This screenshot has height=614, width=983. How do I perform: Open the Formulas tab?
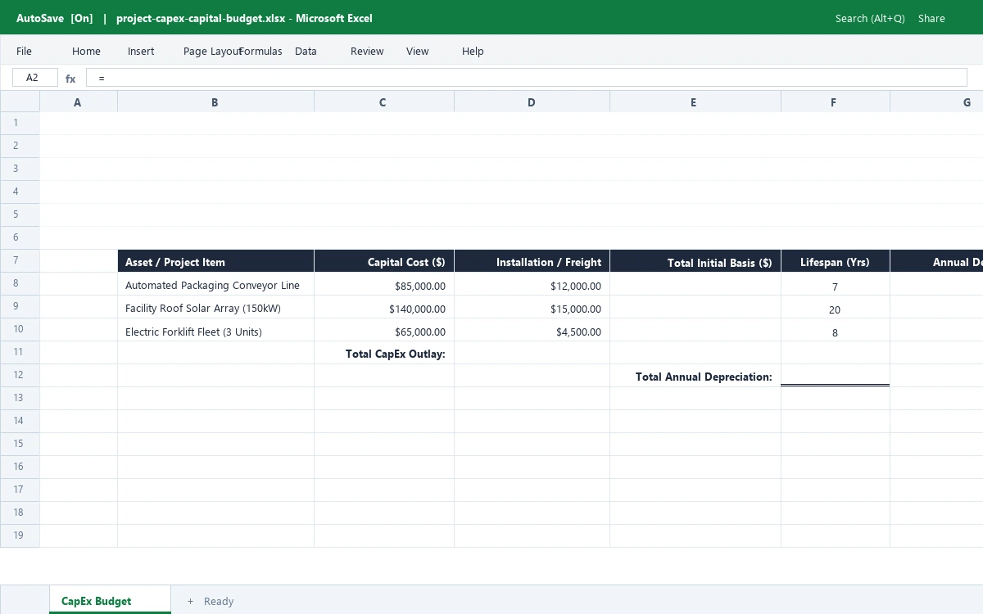pos(260,51)
